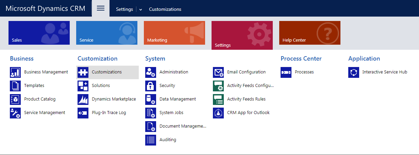
Task: Open the Email Configuration envelope icon
Action: [x=218, y=72]
